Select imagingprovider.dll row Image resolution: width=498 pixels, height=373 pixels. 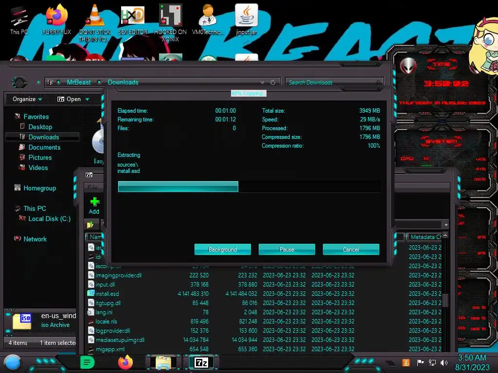(264, 275)
